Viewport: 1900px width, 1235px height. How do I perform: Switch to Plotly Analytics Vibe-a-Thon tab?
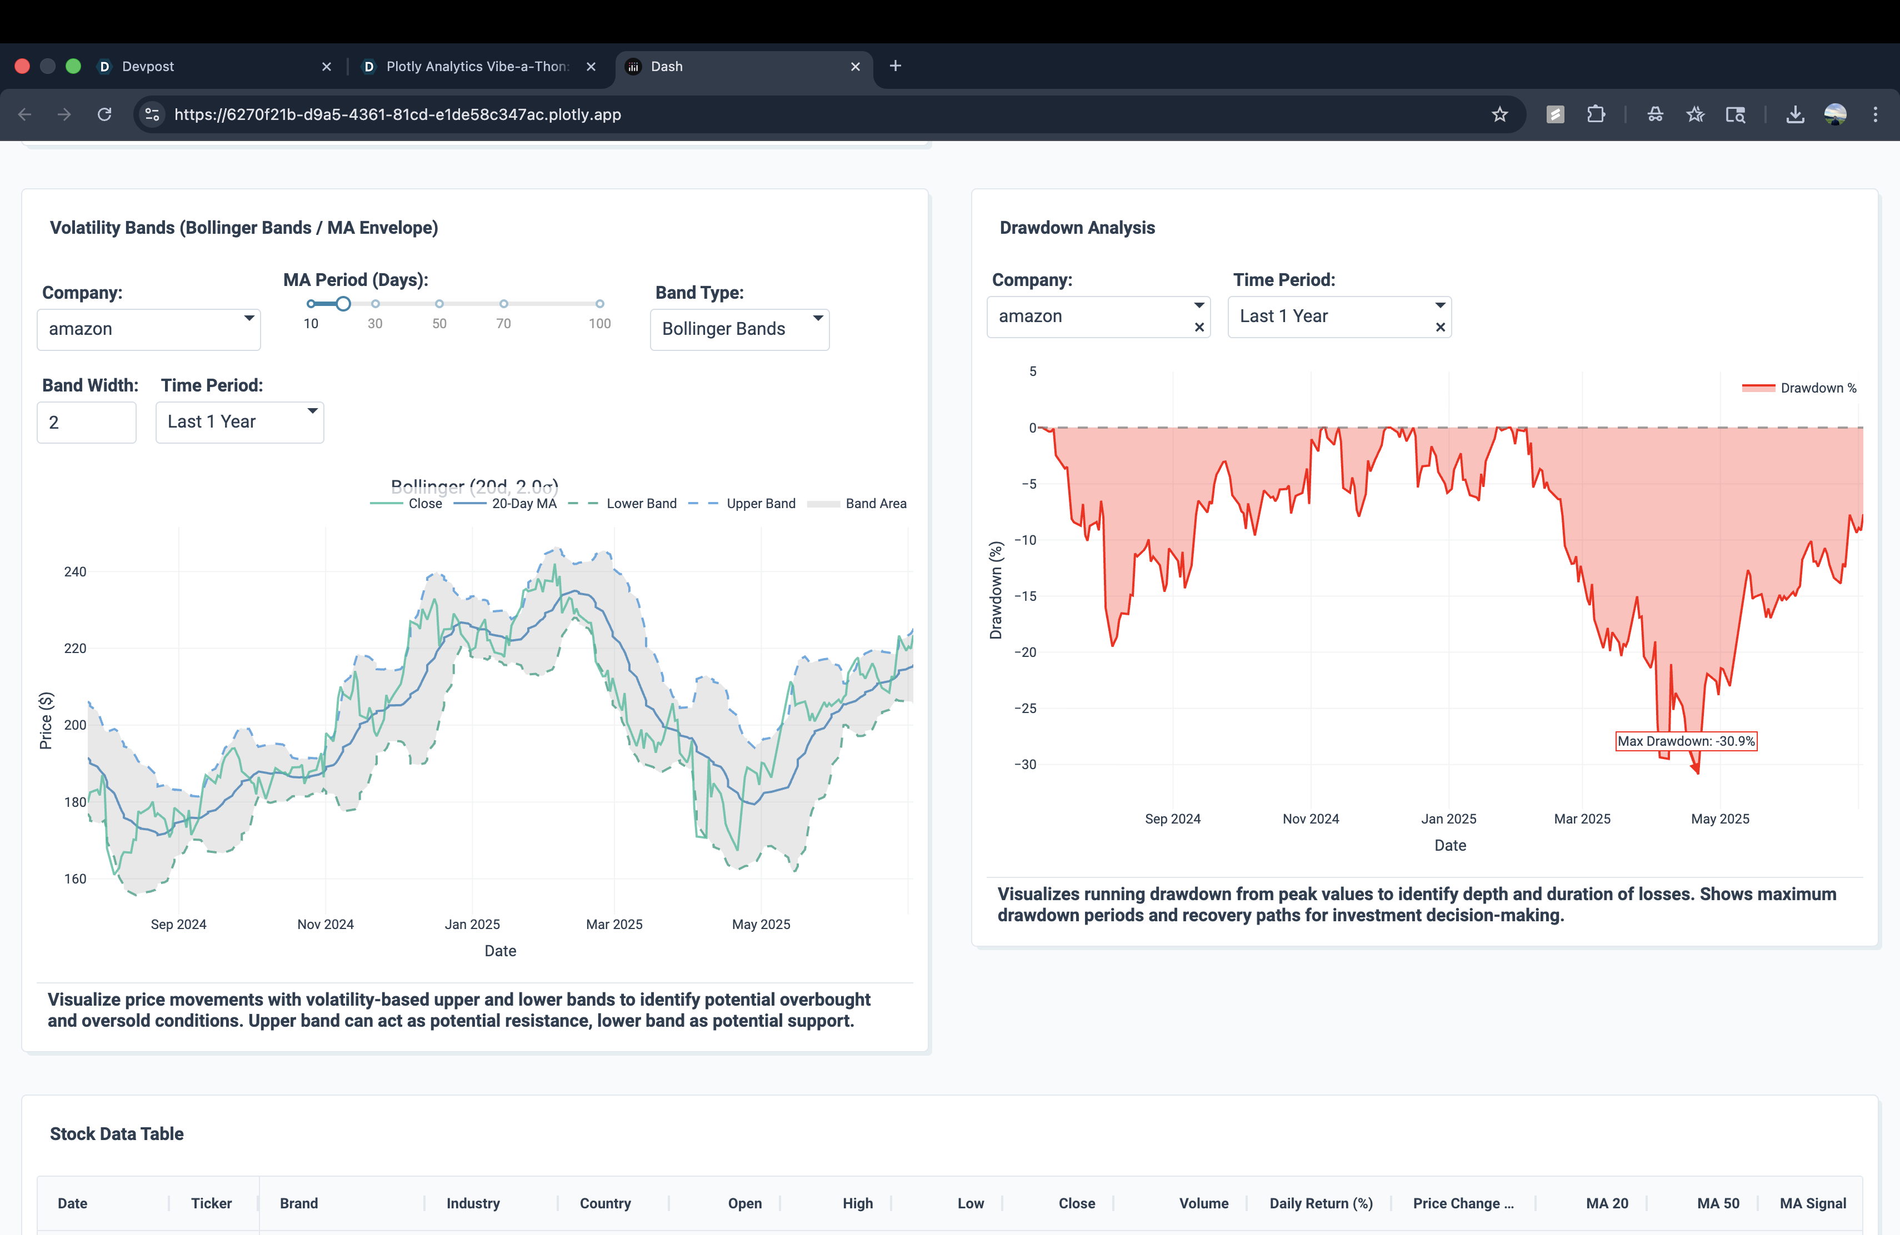(x=477, y=66)
